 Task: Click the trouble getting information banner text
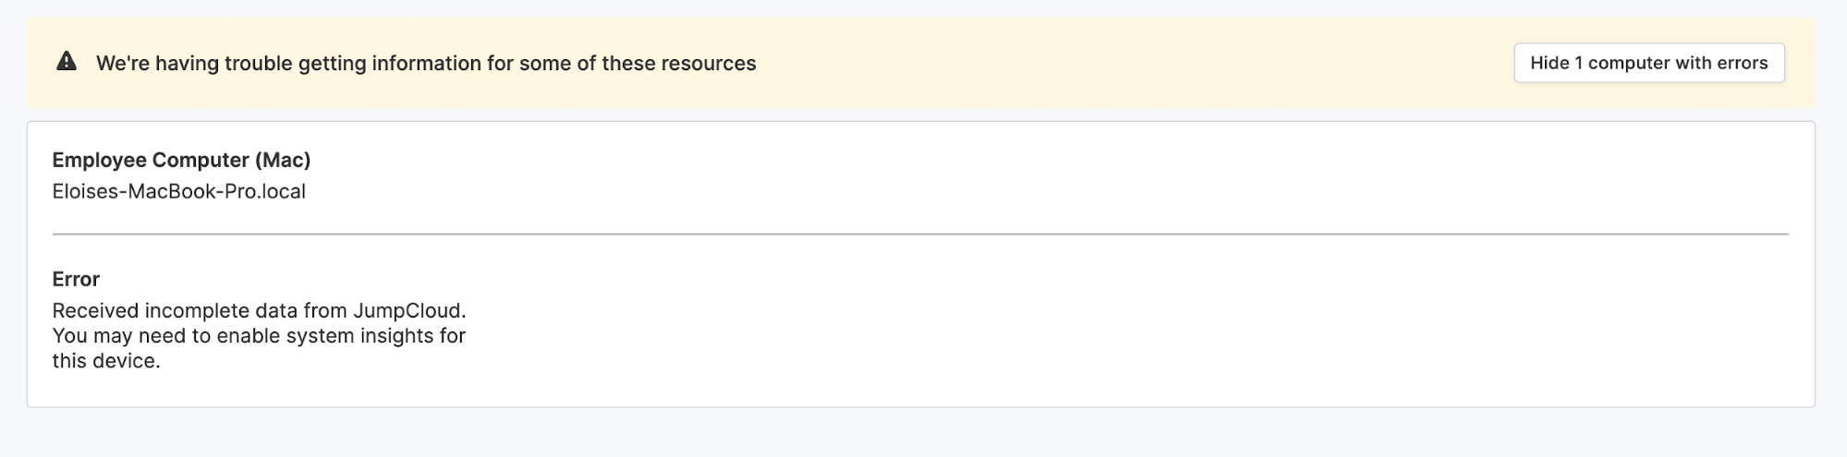(x=426, y=63)
